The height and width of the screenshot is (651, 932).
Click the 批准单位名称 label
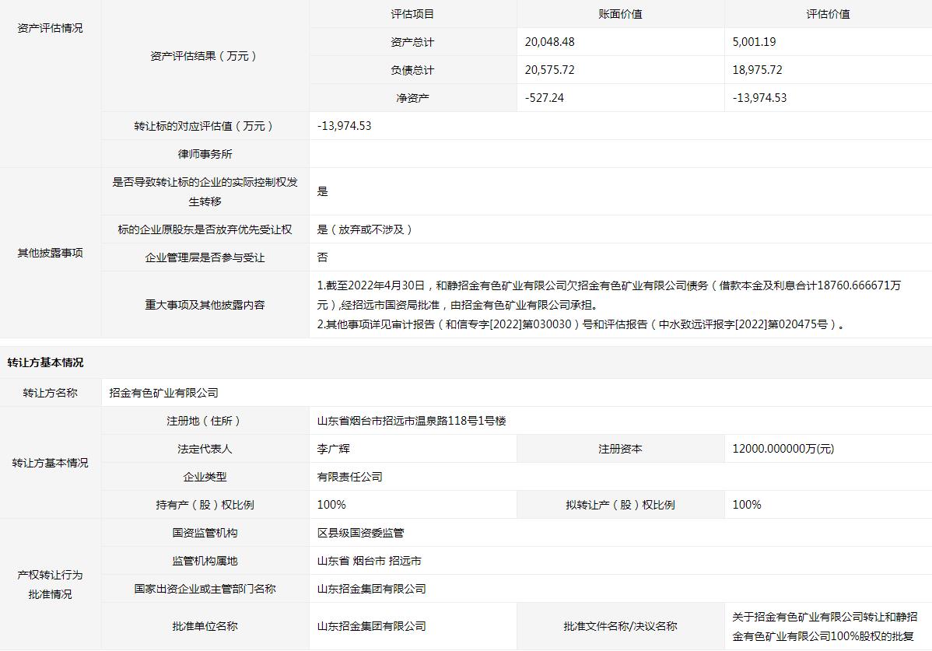[205, 626]
